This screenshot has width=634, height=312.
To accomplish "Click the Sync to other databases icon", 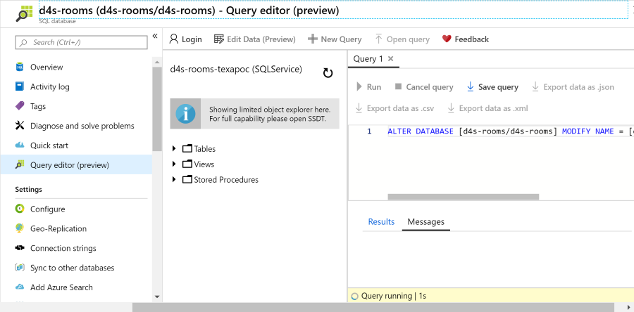I will click(20, 268).
